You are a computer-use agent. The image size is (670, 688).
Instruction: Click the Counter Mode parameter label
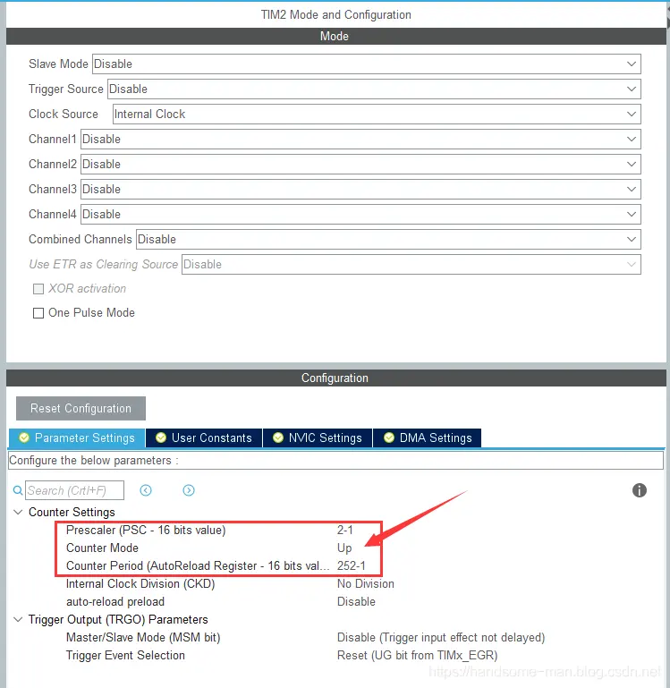tap(102, 548)
